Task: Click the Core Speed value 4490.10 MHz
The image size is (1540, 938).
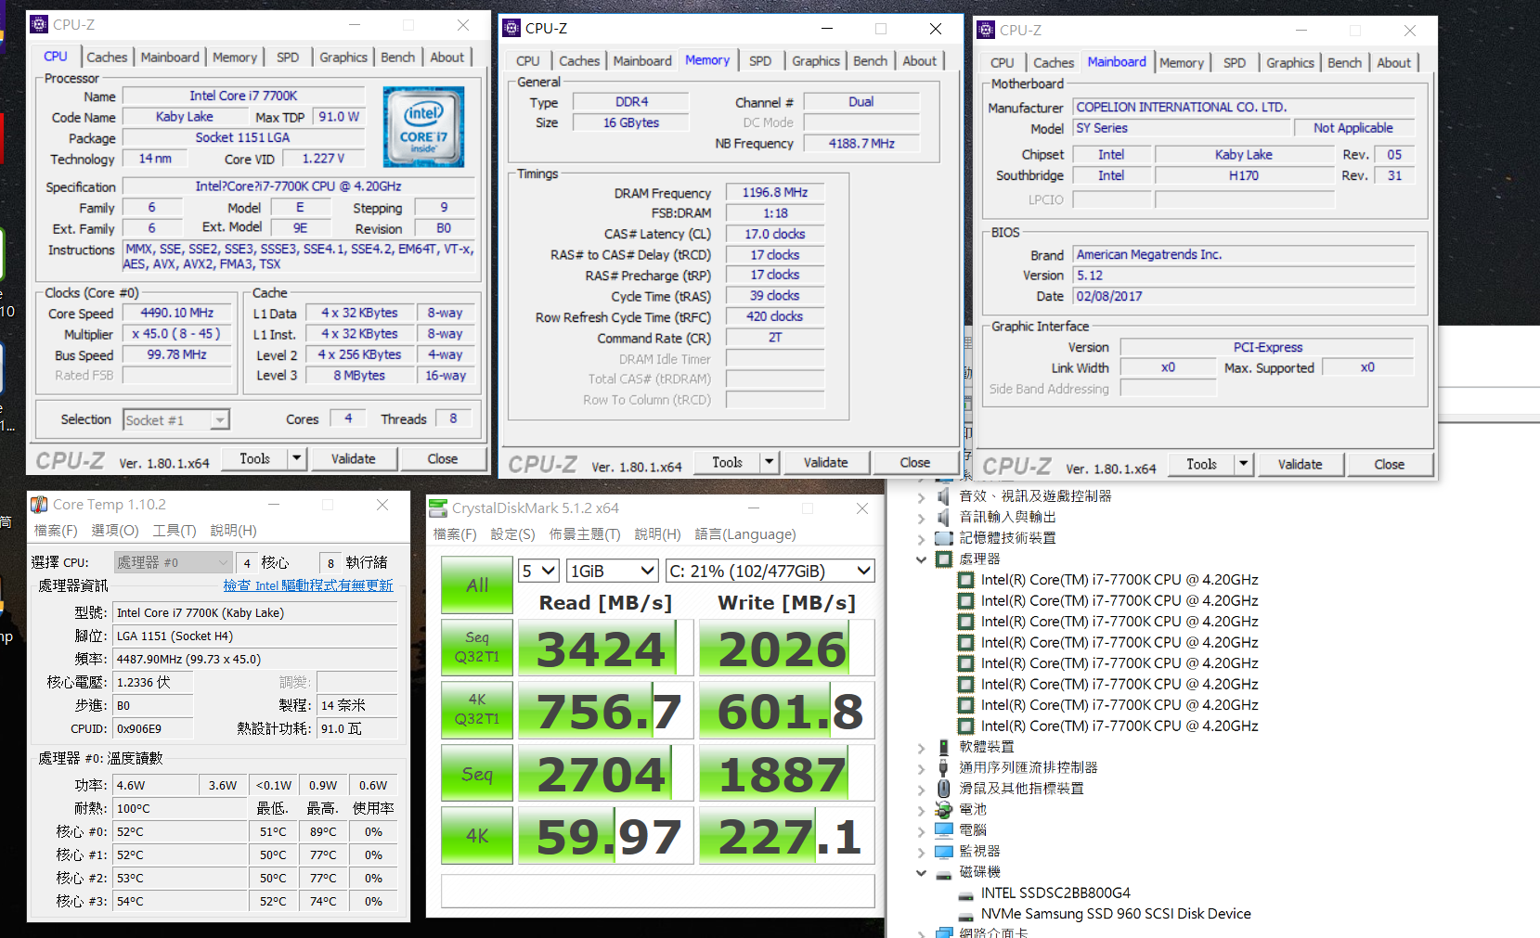Action: (176, 314)
